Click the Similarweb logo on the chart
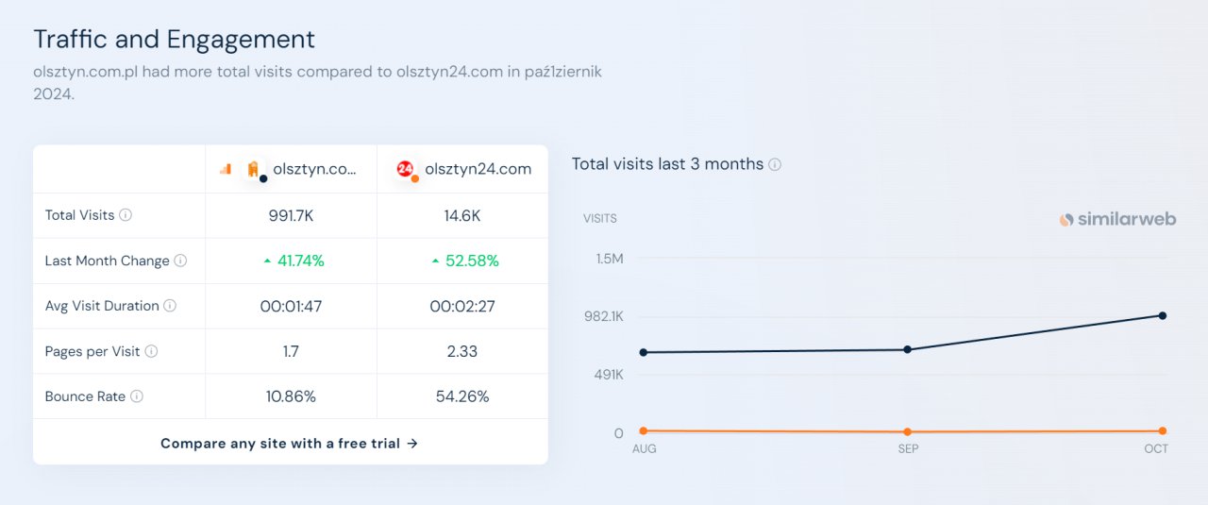 [1117, 219]
